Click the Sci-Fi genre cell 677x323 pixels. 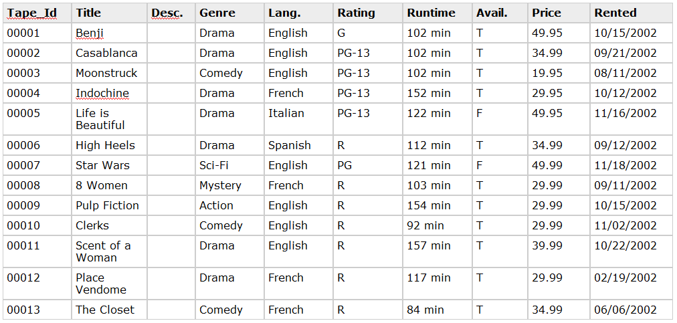(x=229, y=165)
